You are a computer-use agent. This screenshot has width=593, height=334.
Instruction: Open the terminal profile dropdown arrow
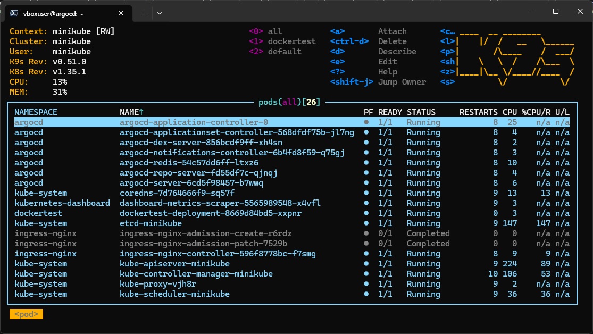point(160,13)
